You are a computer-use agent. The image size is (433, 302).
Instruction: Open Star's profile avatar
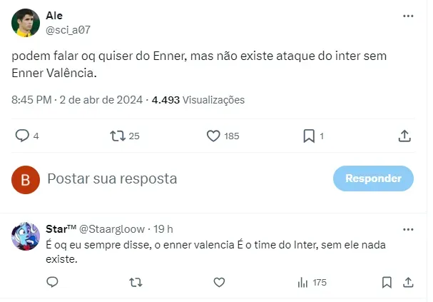click(26, 237)
